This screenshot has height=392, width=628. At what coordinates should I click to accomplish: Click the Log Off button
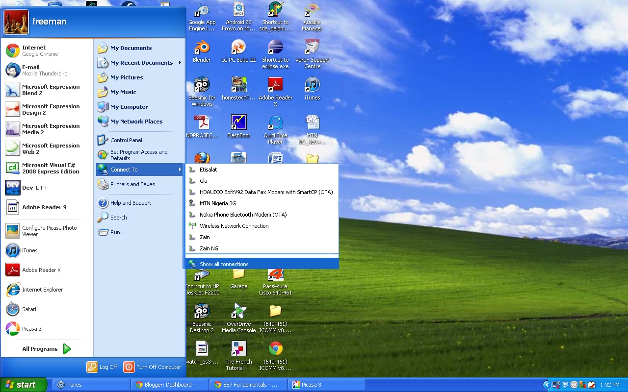103,367
